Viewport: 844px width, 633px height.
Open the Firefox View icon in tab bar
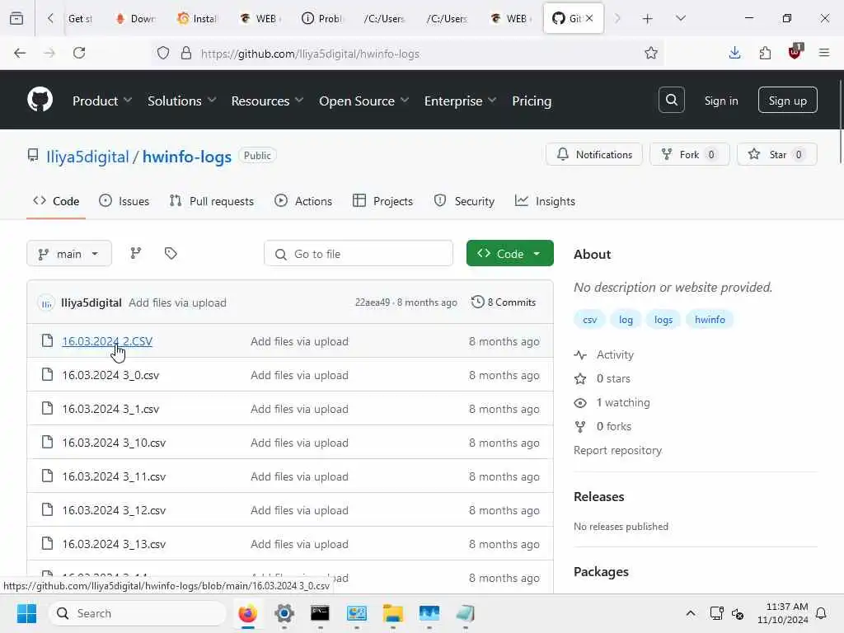(x=16, y=19)
